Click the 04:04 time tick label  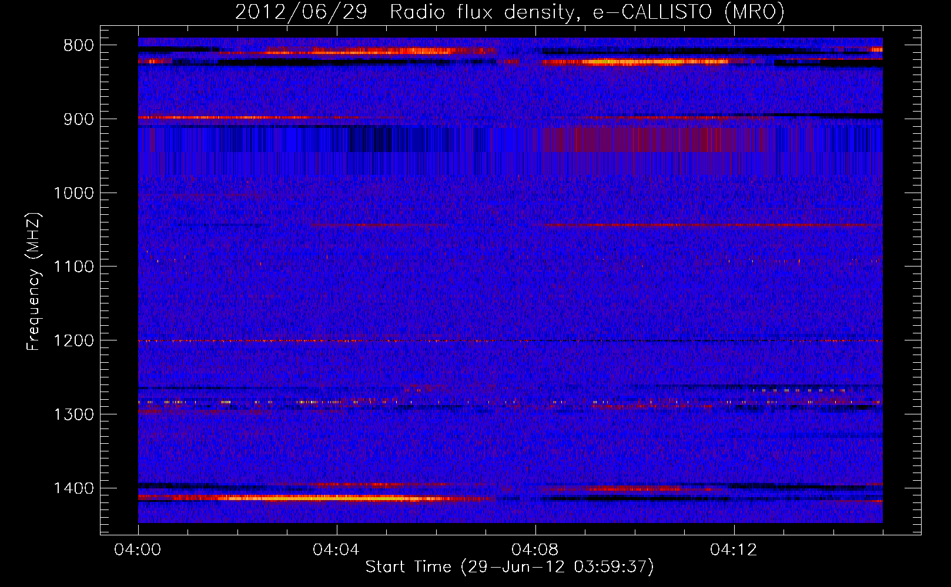[336, 550]
